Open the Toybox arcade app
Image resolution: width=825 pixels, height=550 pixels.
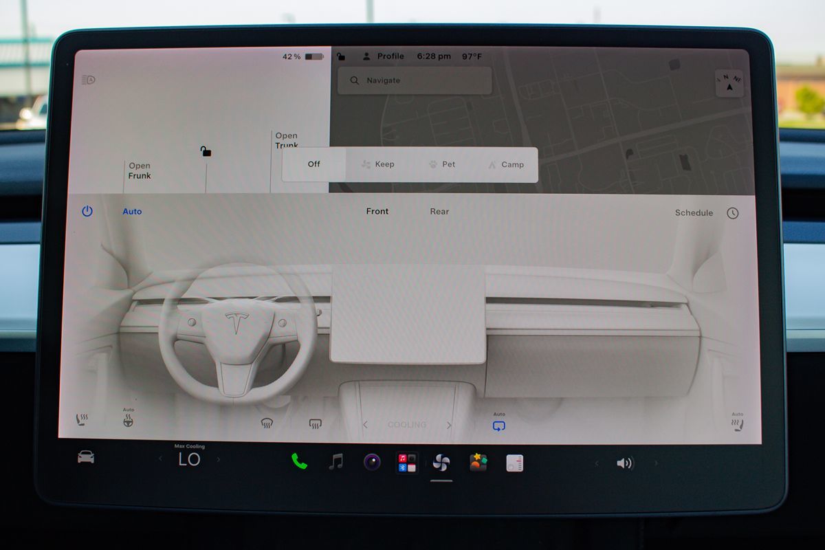pos(478,463)
